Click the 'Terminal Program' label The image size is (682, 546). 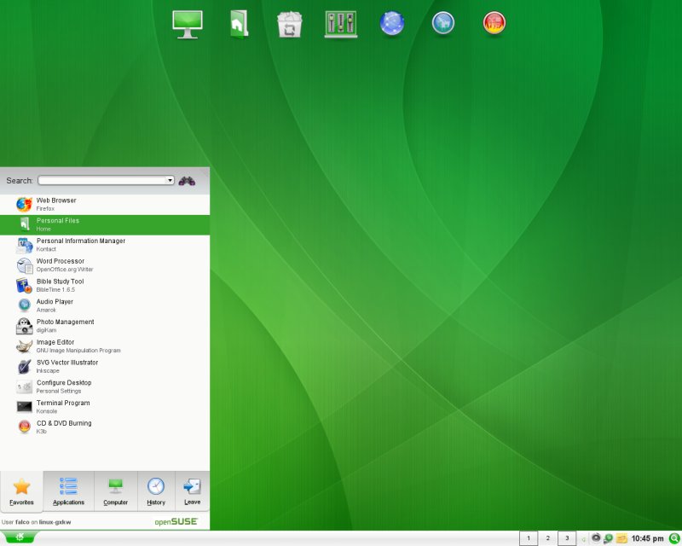pos(63,403)
